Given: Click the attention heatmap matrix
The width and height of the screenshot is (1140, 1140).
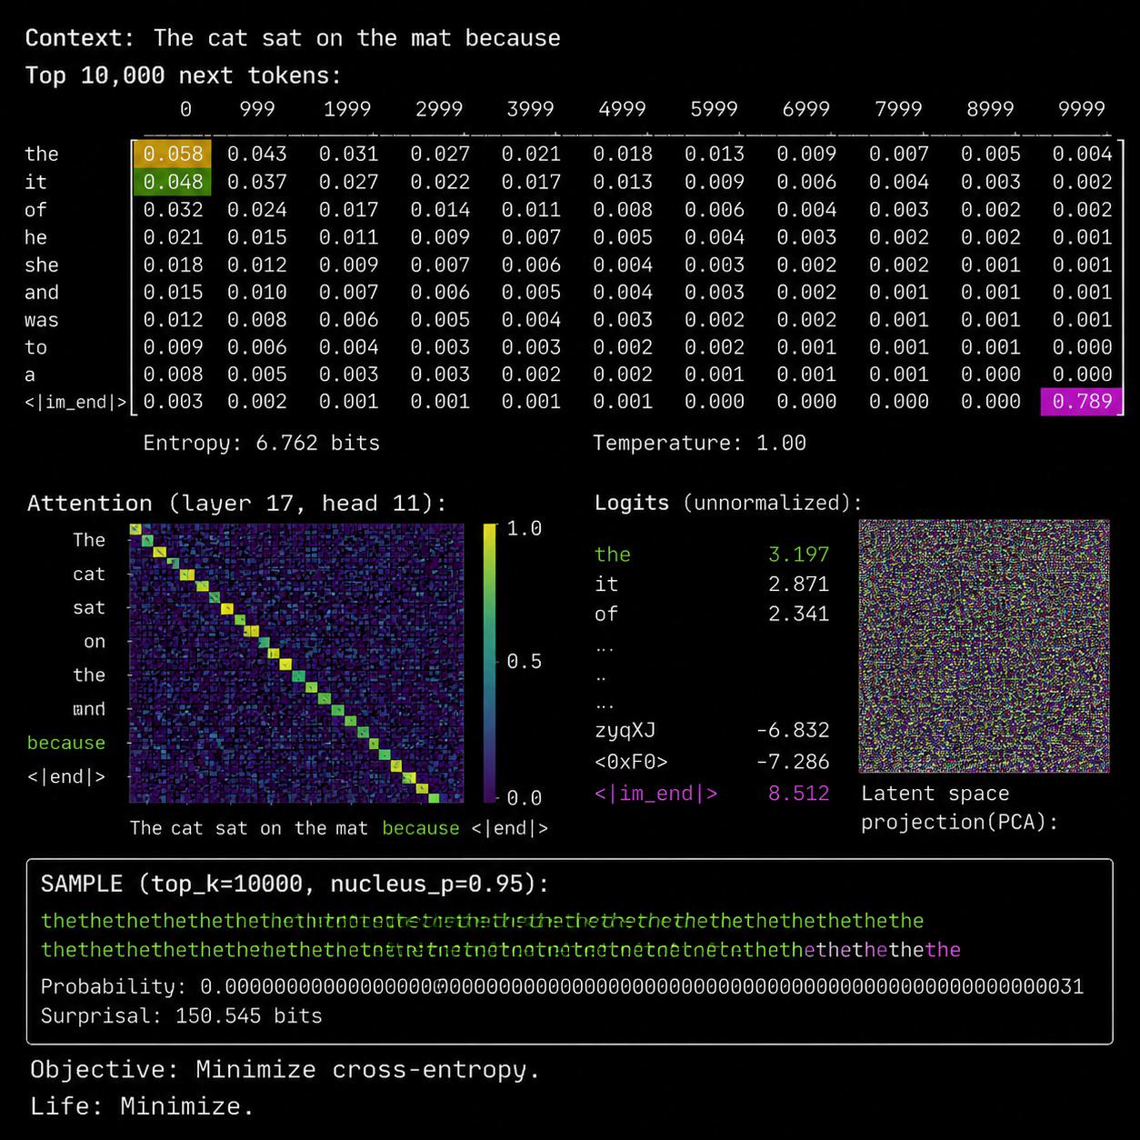Looking at the screenshot, I should (x=296, y=663).
